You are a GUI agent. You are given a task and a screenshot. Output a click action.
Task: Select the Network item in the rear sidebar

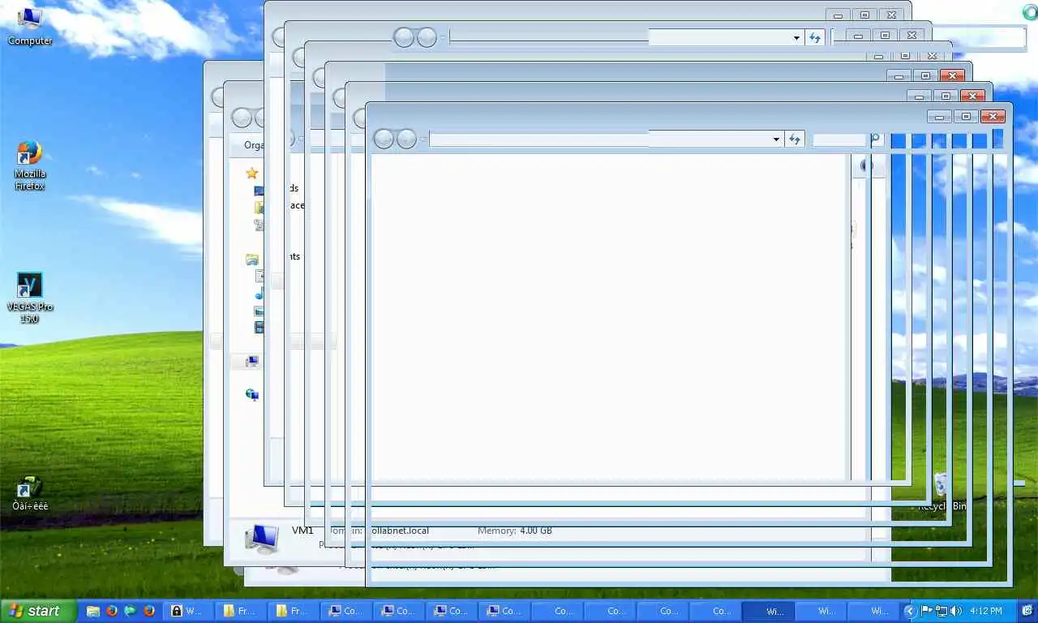[x=252, y=395]
